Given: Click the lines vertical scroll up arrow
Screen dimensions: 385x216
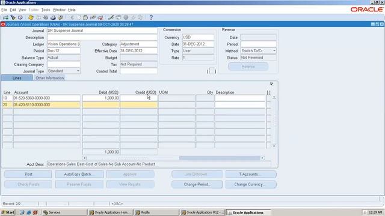Looking at the screenshot, I should pyautogui.click(x=274, y=97).
